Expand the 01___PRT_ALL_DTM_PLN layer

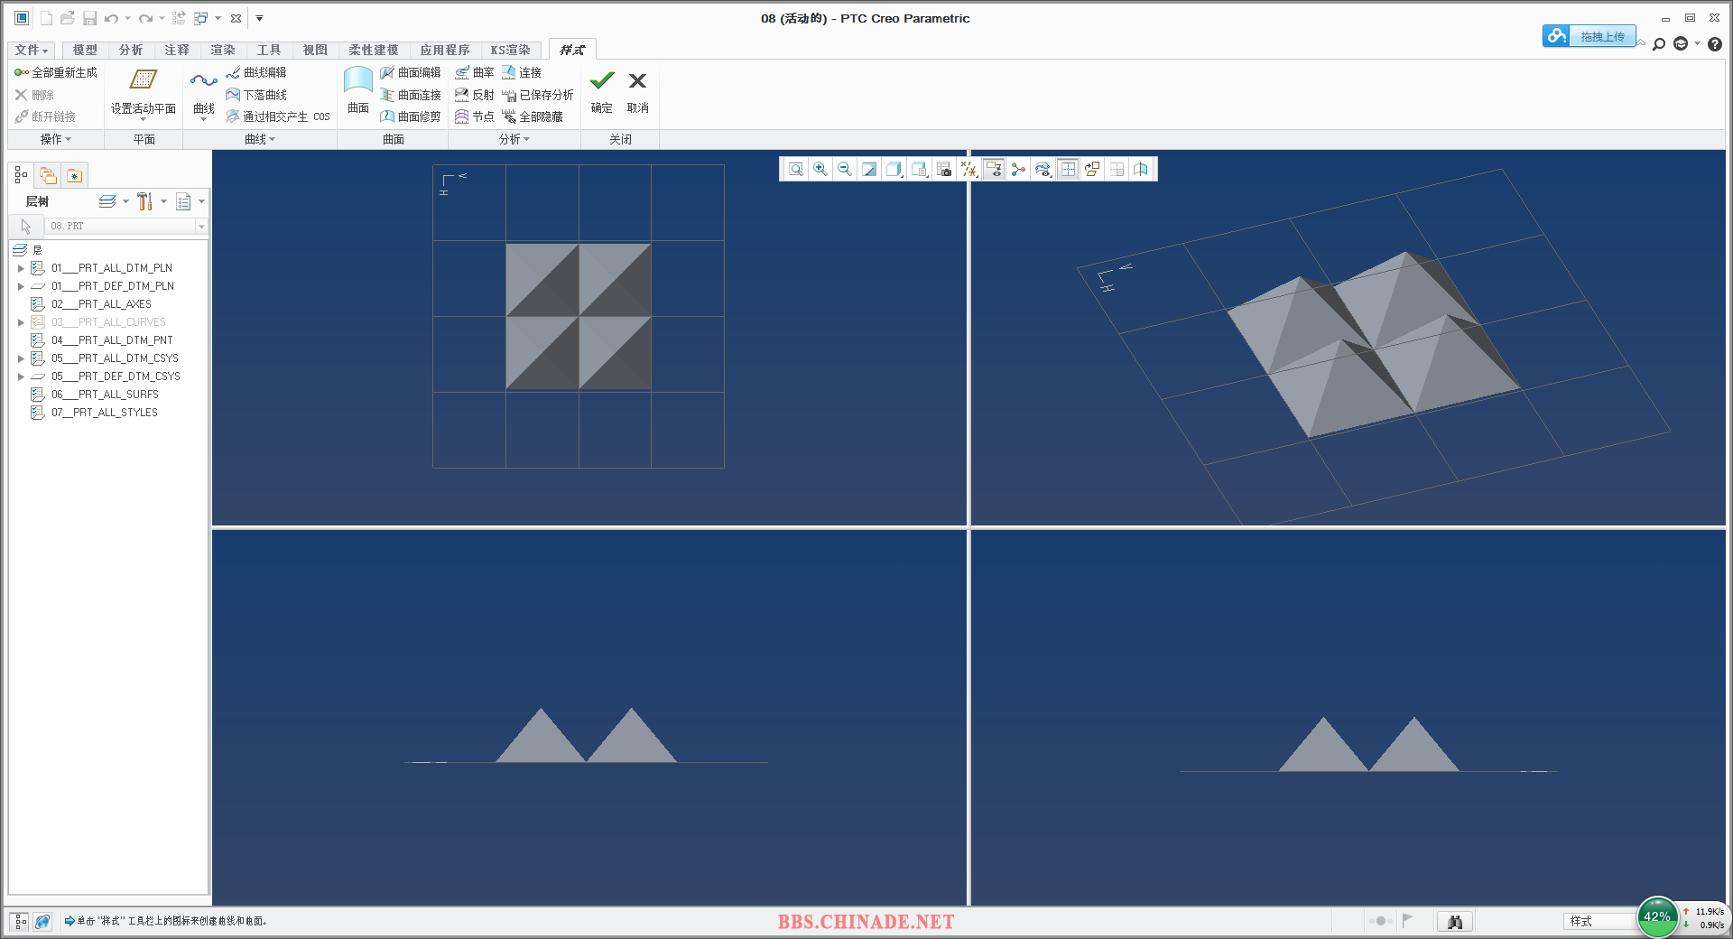[21, 268]
